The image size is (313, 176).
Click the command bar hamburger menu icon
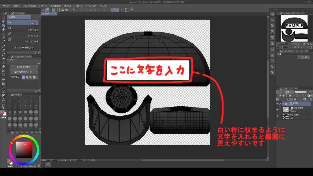click(x=43, y=10)
